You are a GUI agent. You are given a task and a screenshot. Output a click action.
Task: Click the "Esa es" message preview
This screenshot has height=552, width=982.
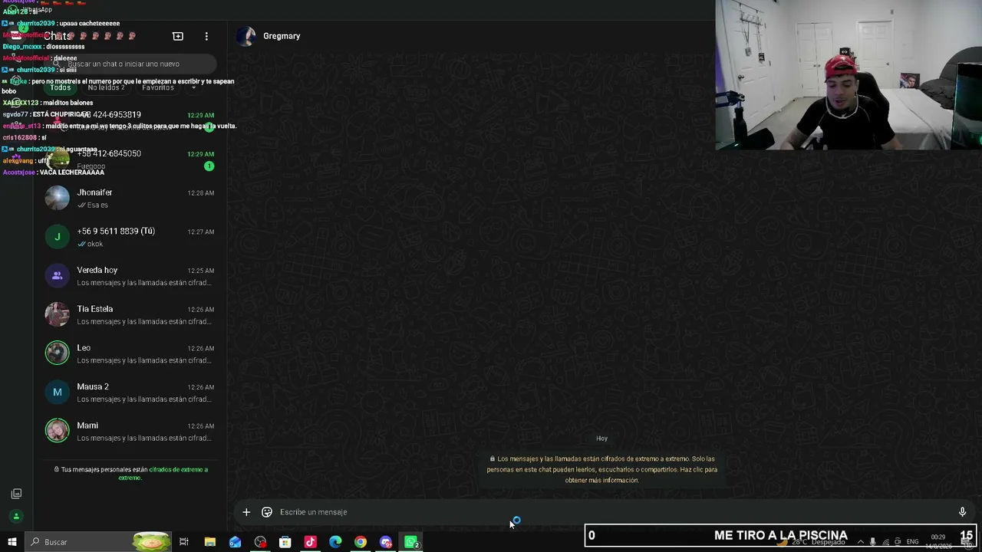(x=97, y=205)
